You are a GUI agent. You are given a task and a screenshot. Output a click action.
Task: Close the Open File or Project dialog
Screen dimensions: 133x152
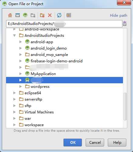pyautogui.click(x=124, y=2)
